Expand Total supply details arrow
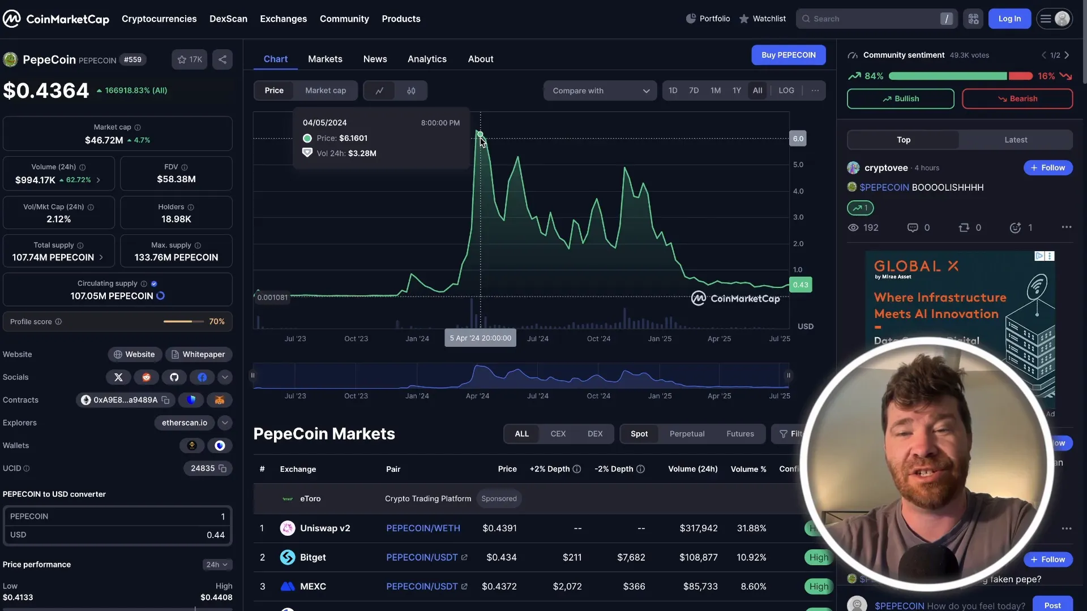Screen dimensions: 1087x611 [101, 257]
